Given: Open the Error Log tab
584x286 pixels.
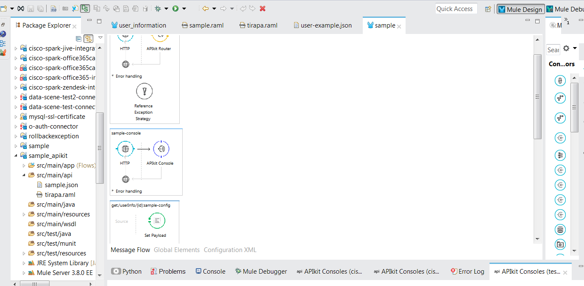Looking at the screenshot, I should point(467,272).
